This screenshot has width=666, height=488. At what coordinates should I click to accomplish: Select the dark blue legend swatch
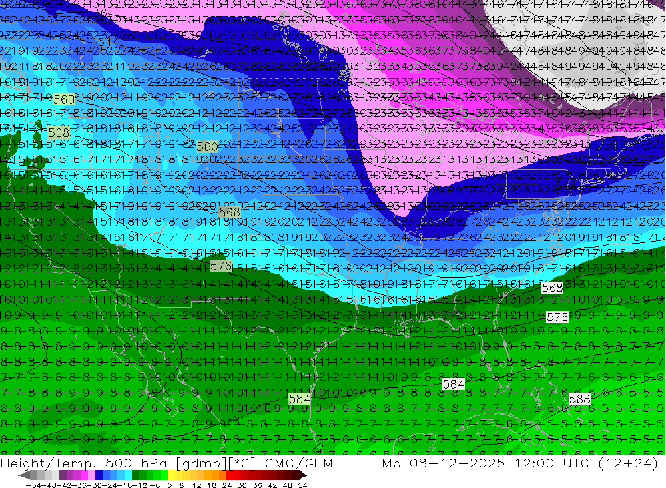(99, 475)
